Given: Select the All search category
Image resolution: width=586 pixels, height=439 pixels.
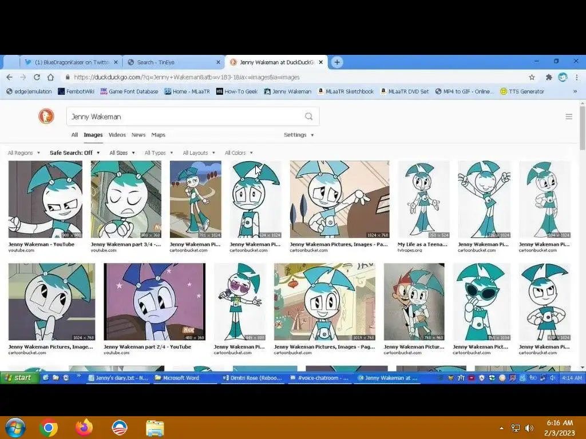Looking at the screenshot, I should pos(75,135).
